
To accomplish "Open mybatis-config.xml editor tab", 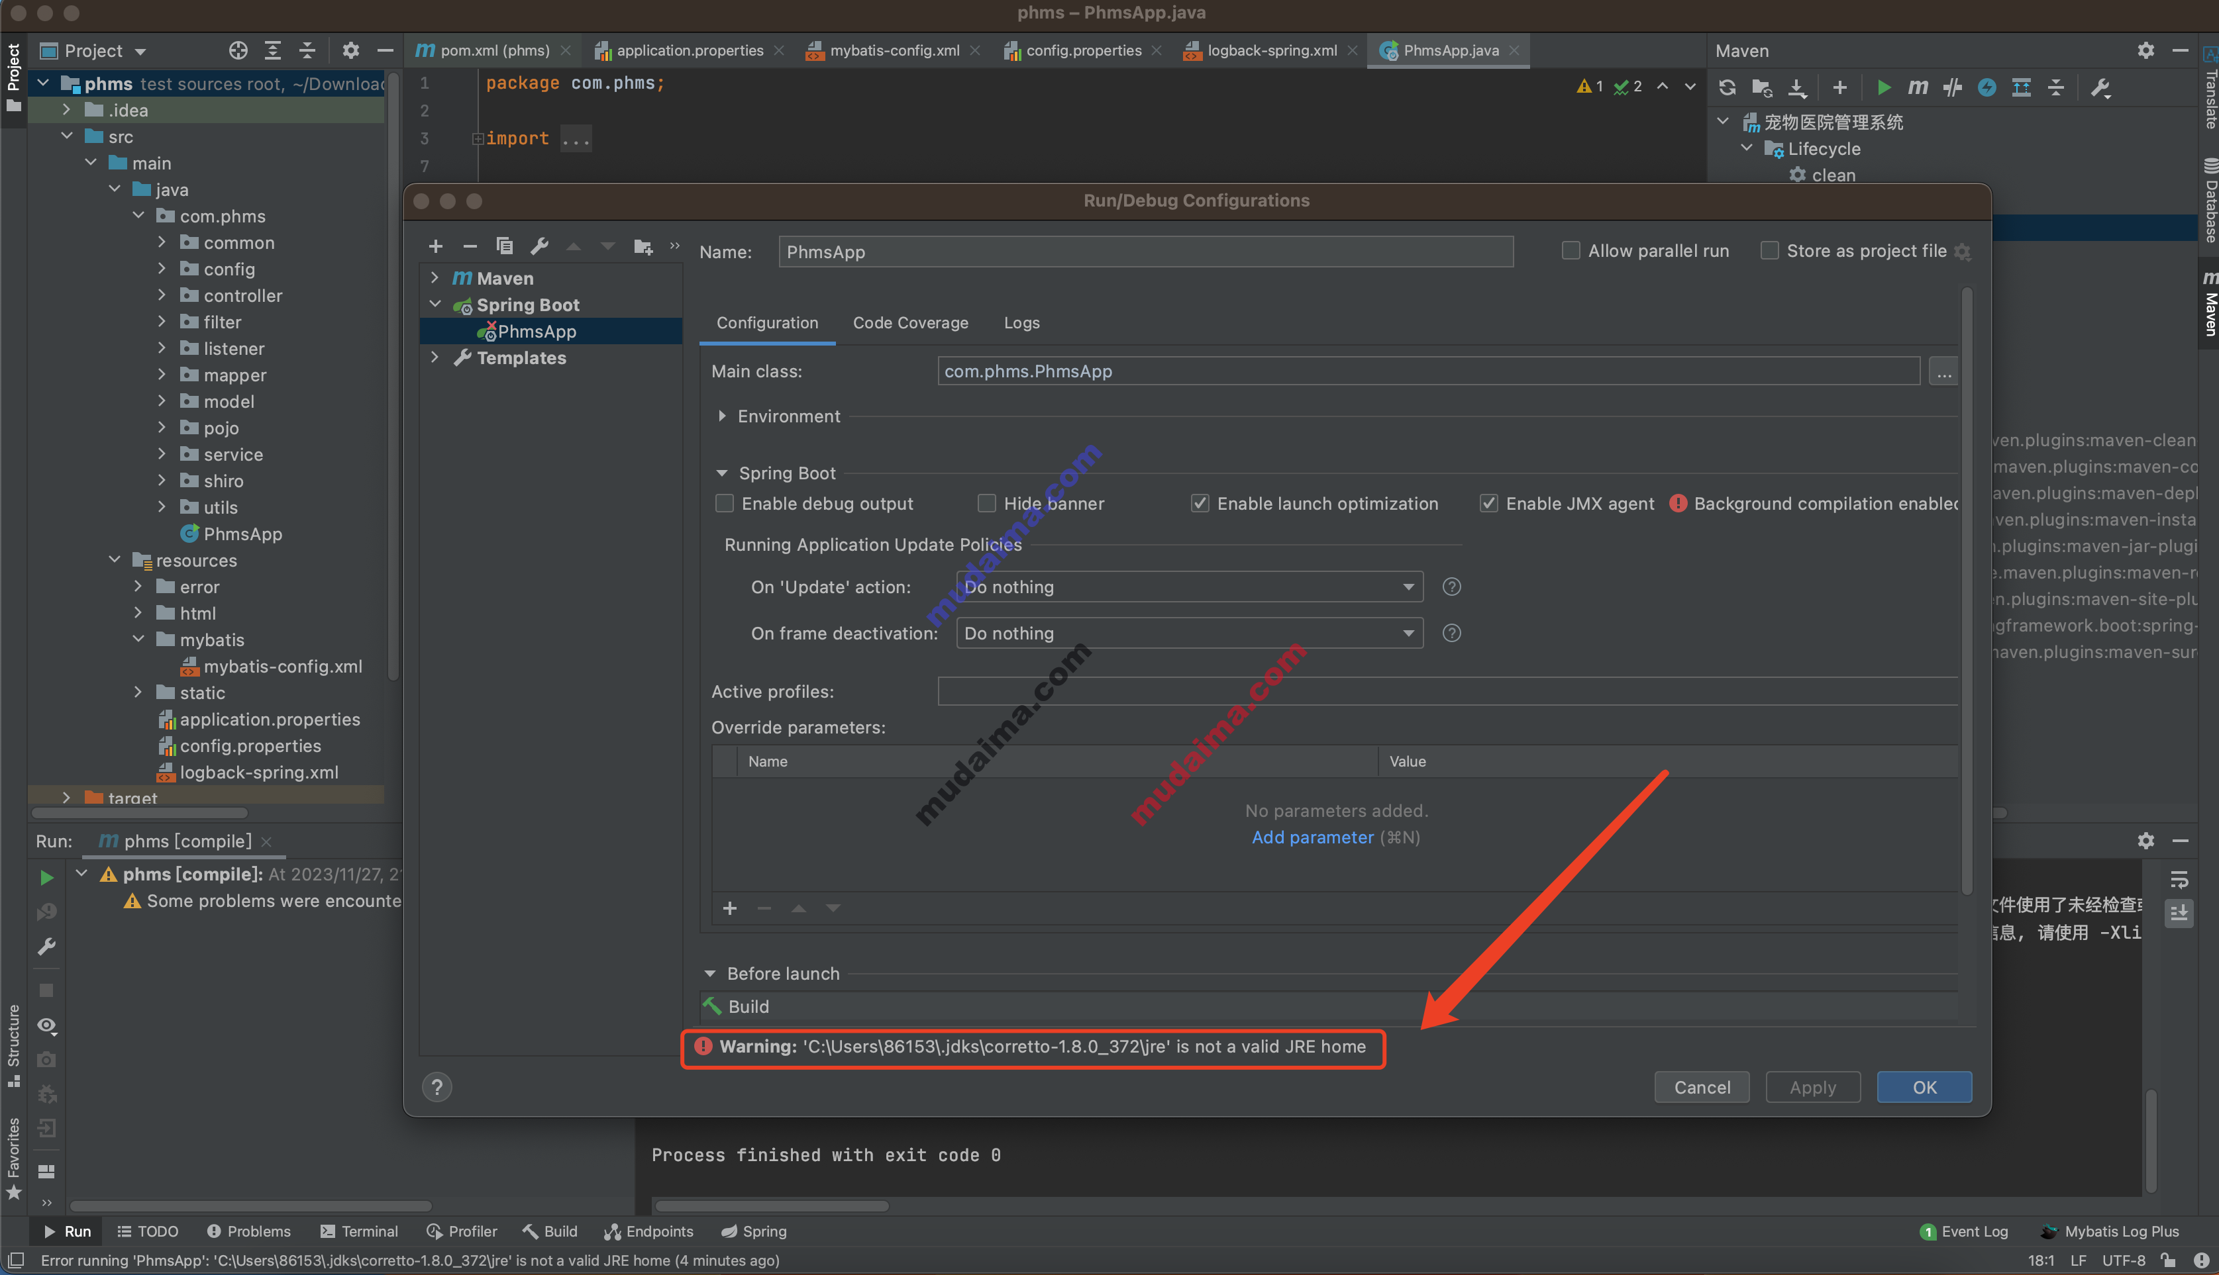I will [894, 51].
